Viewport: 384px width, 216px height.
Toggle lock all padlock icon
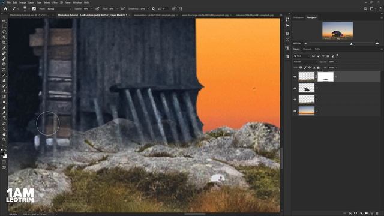coord(319,68)
